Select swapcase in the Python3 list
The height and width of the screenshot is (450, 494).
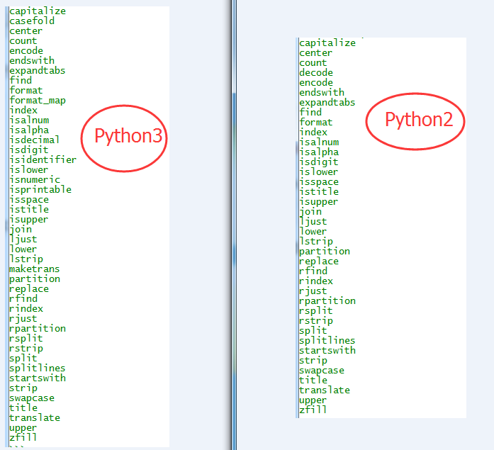[x=32, y=398]
